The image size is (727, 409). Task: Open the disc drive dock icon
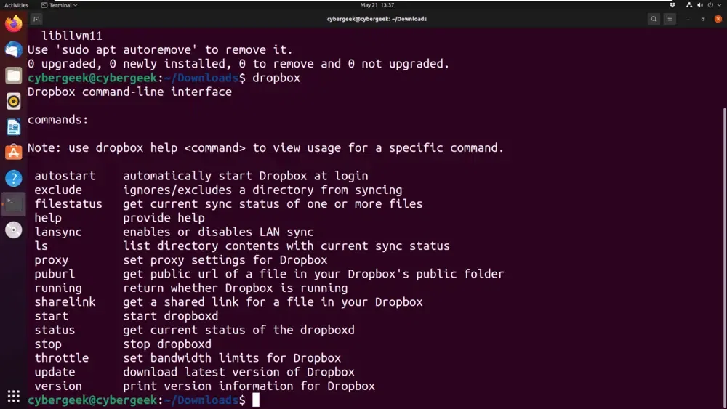(x=13, y=230)
